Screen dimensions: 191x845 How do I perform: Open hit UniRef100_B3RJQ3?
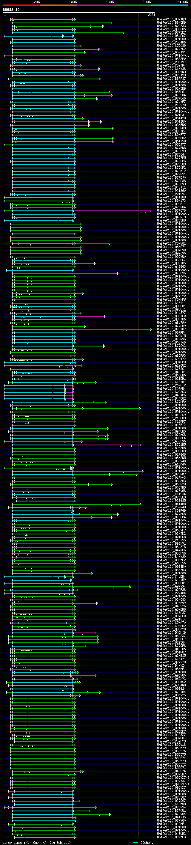point(171,19)
